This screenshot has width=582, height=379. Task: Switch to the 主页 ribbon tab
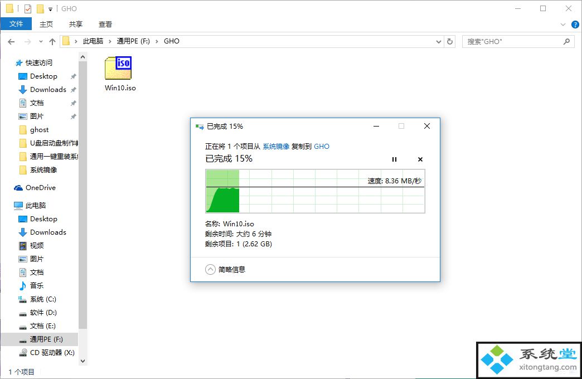(x=46, y=24)
